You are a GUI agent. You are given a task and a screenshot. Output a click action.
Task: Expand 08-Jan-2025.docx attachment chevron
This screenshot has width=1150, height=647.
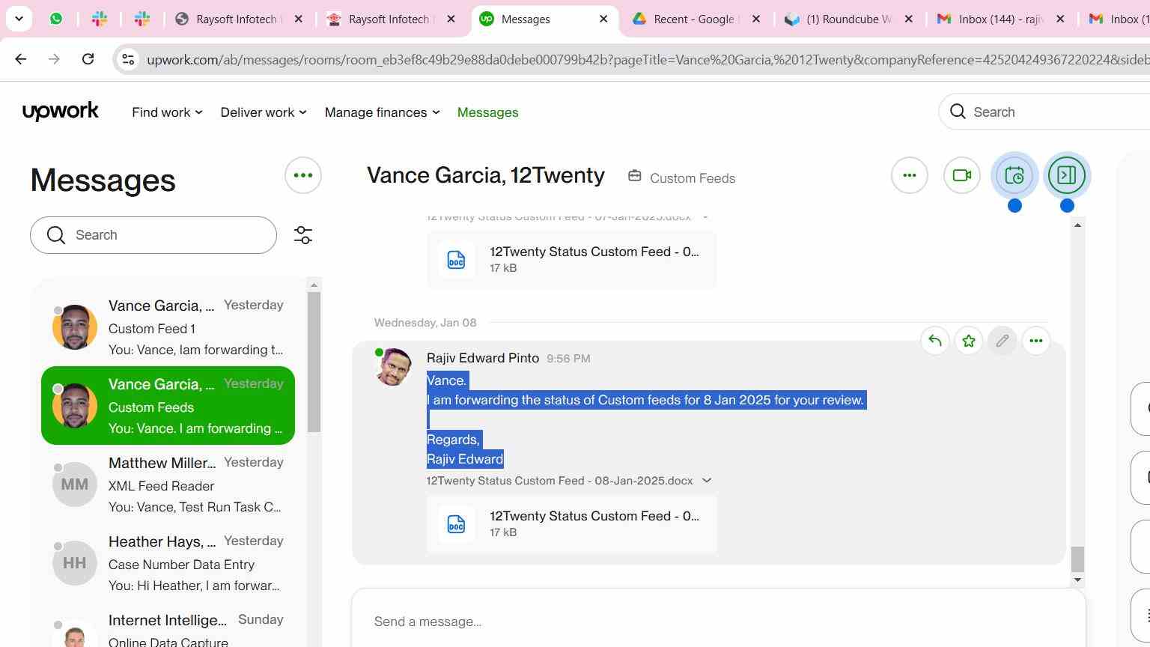pyautogui.click(x=707, y=481)
